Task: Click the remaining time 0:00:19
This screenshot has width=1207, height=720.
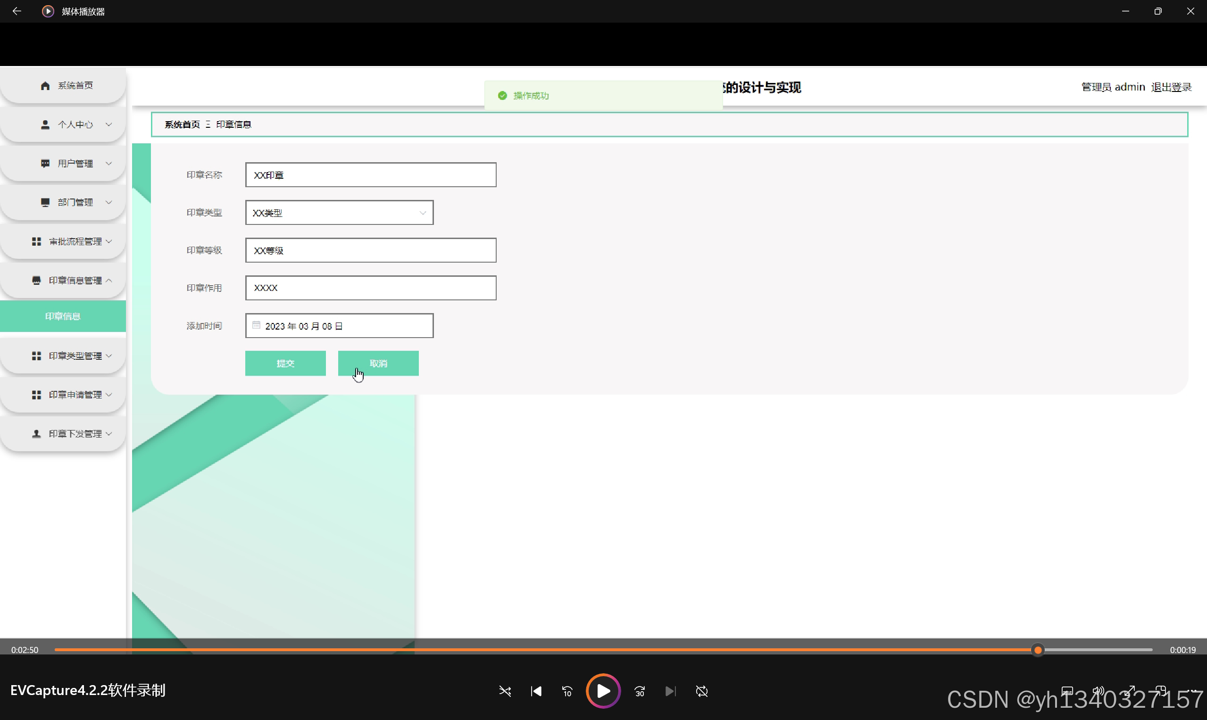Action: coord(1183,650)
